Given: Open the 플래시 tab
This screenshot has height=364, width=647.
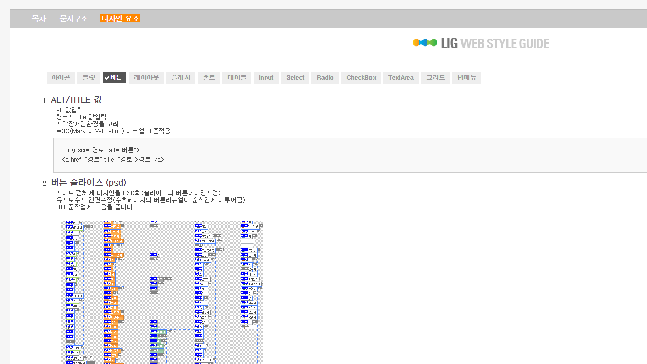Looking at the screenshot, I should point(180,78).
